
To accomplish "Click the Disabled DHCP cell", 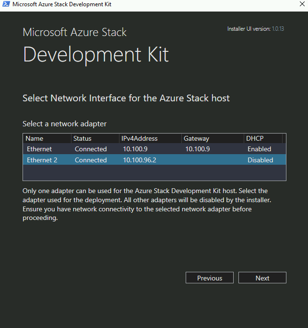I will [x=261, y=160].
